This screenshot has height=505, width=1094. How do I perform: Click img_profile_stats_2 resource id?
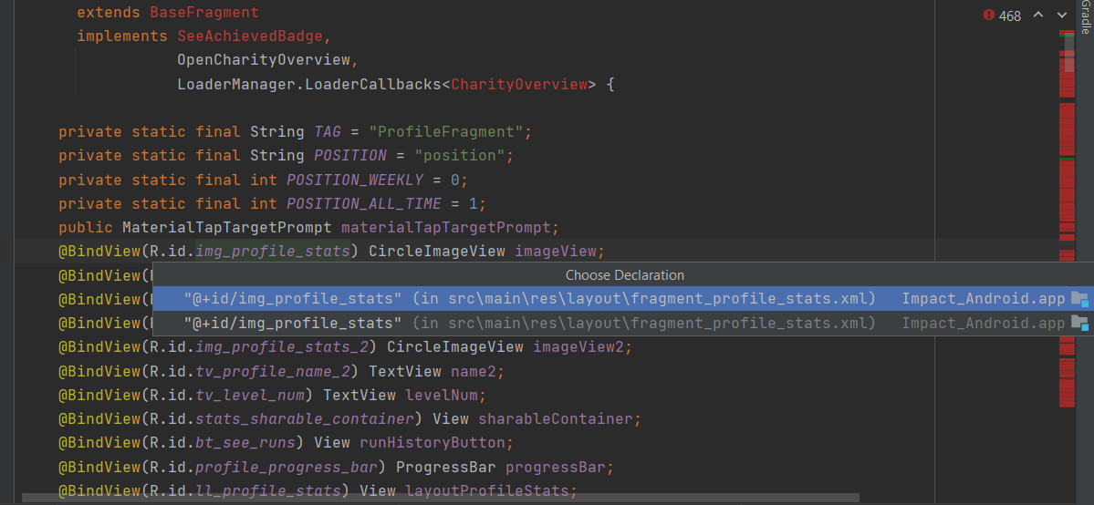tap(282, 346)
